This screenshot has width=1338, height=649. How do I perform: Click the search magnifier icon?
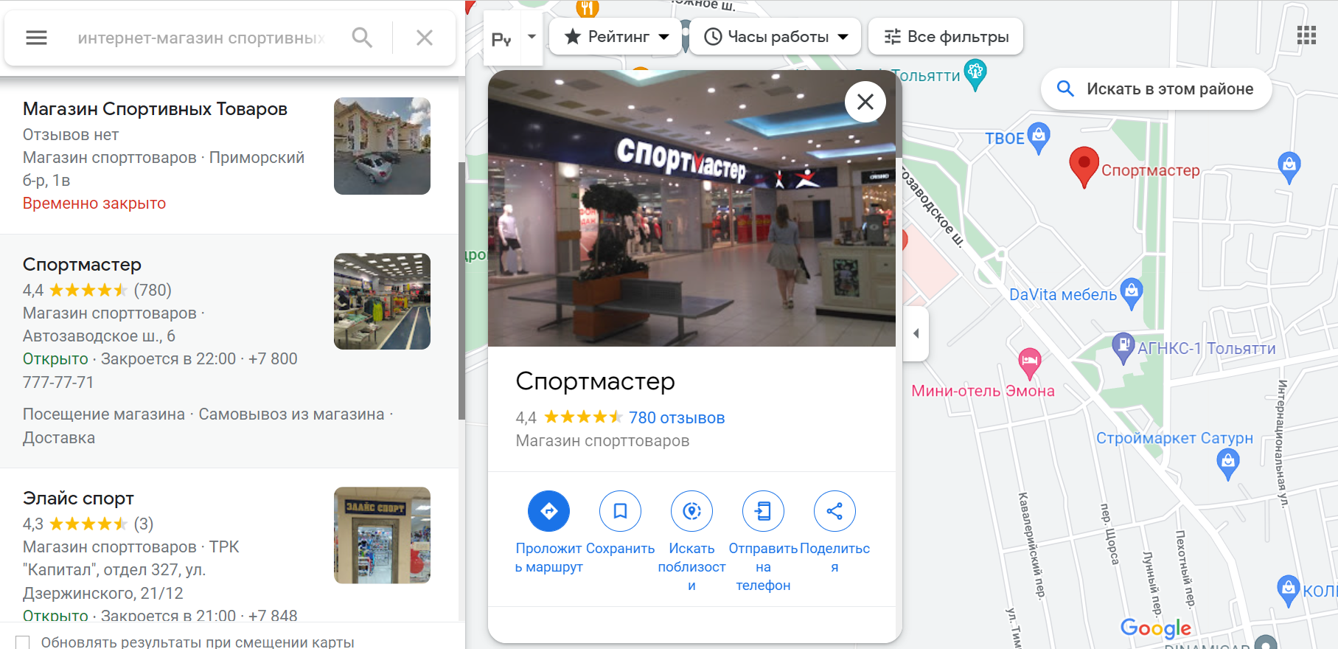click(362, 38)
